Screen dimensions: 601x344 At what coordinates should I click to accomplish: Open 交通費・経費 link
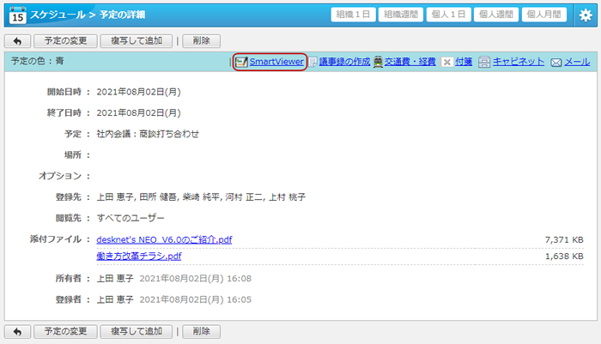410,62
